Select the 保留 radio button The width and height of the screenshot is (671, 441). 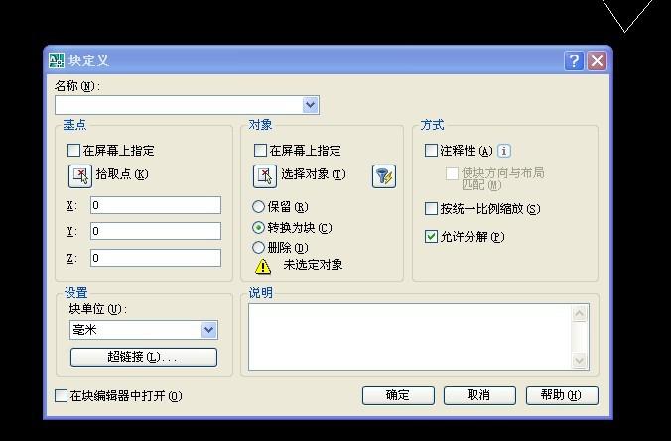coord(260,208)
